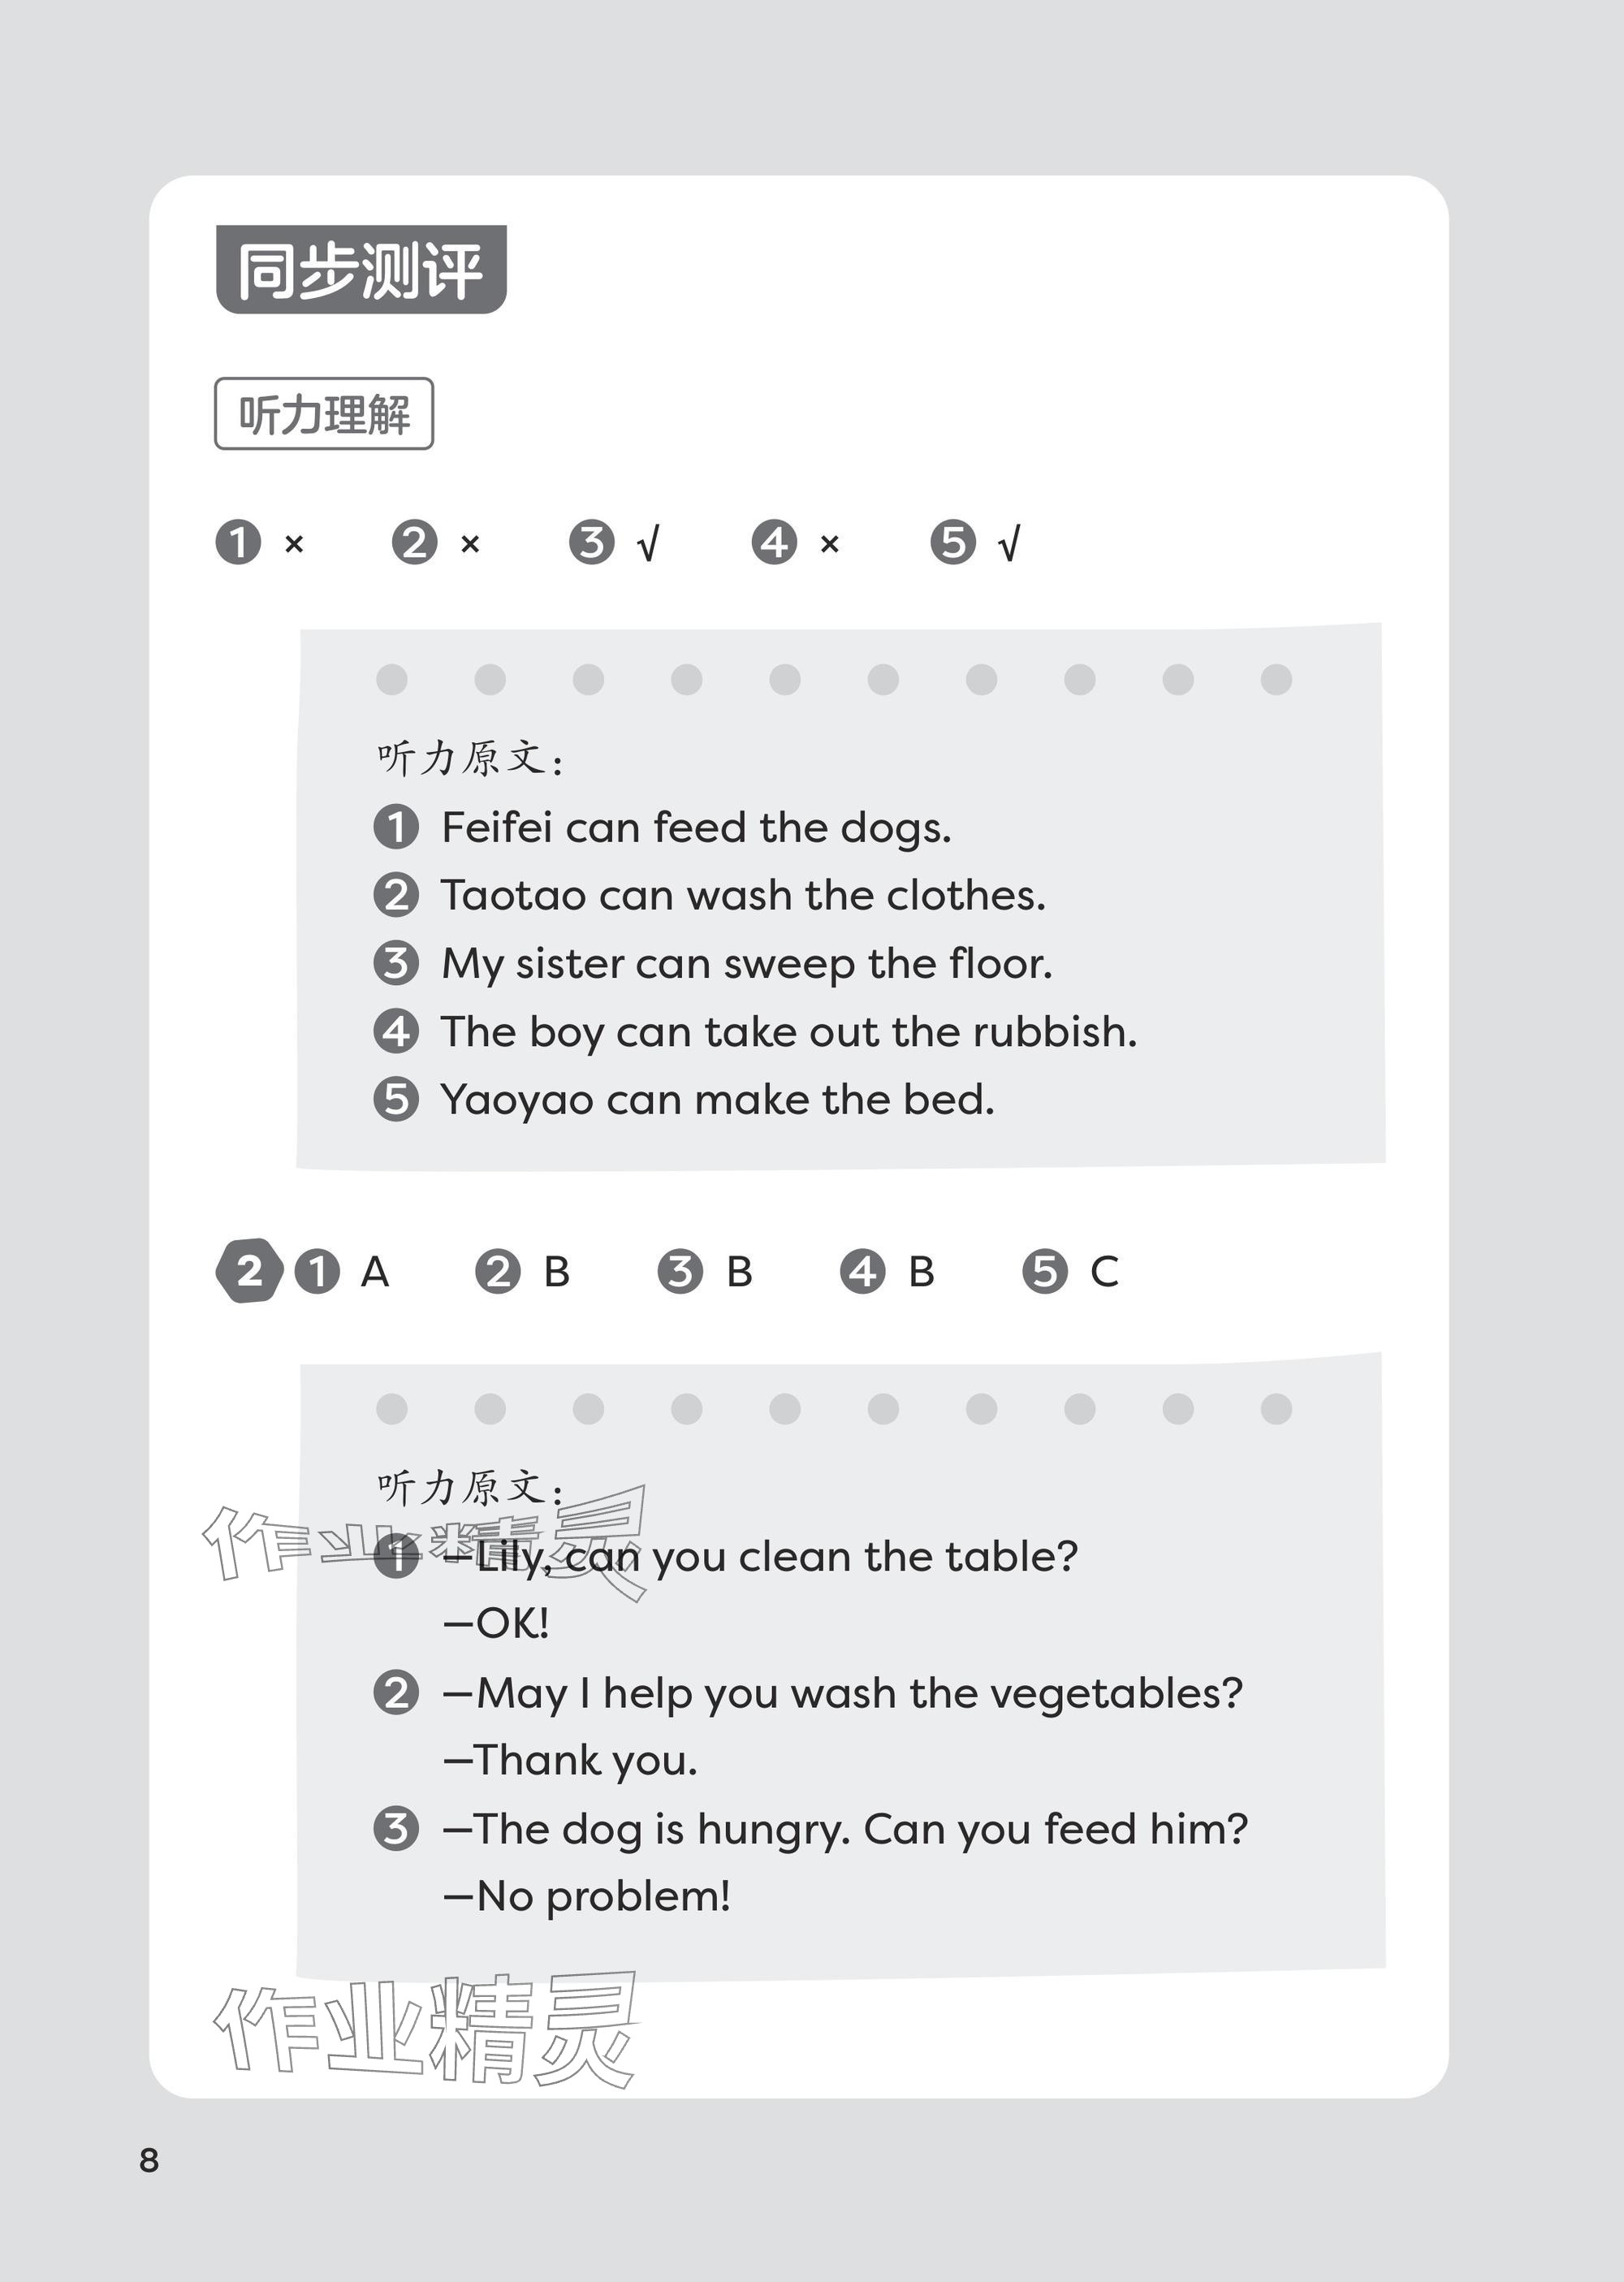Click the checkmark next to answer number 3

pos(648,544)
